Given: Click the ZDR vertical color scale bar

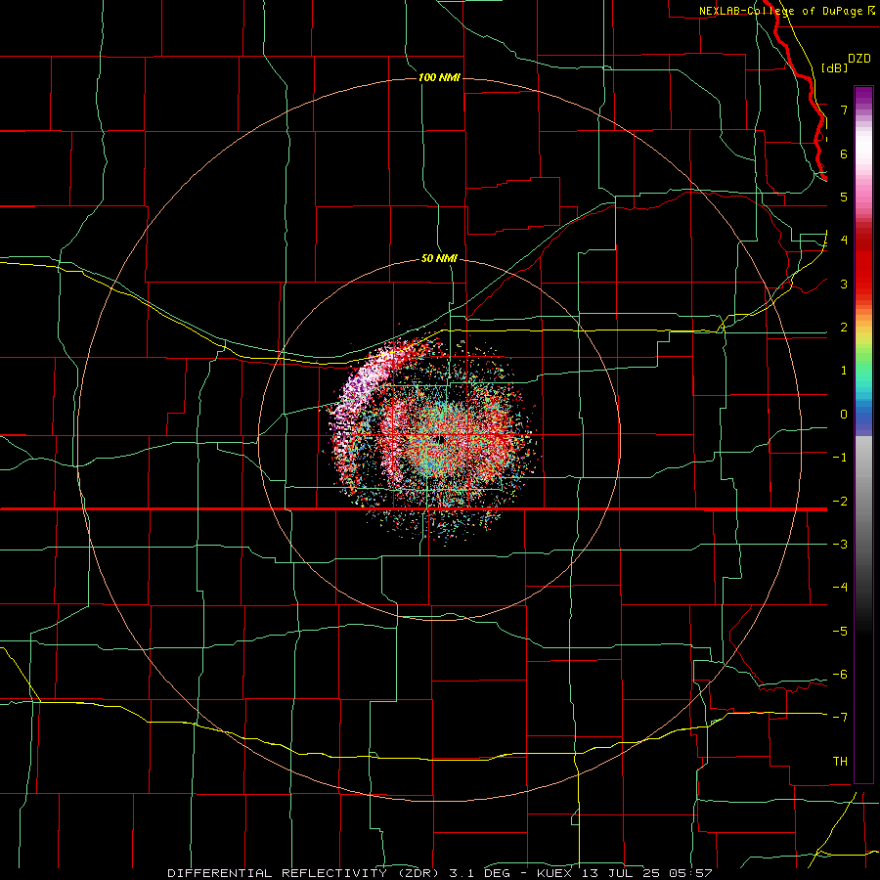Looking at the screenshot, I should click(x=863, y=434).
